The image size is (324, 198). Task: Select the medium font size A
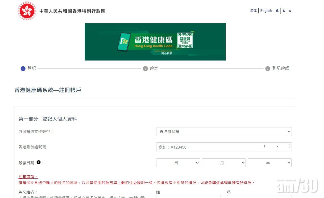pos(284,11)
